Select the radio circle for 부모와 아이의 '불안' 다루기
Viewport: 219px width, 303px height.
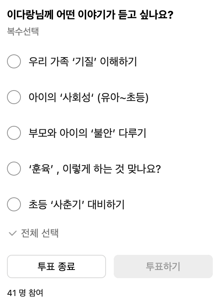point(14,133)
